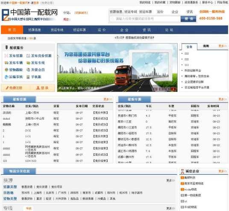
Task: Click the 诚信企业 person icon
Action: 182,171
